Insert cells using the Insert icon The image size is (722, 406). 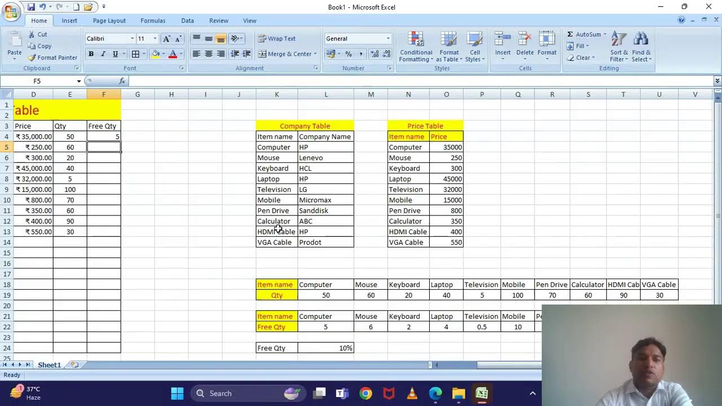point(503,39)
